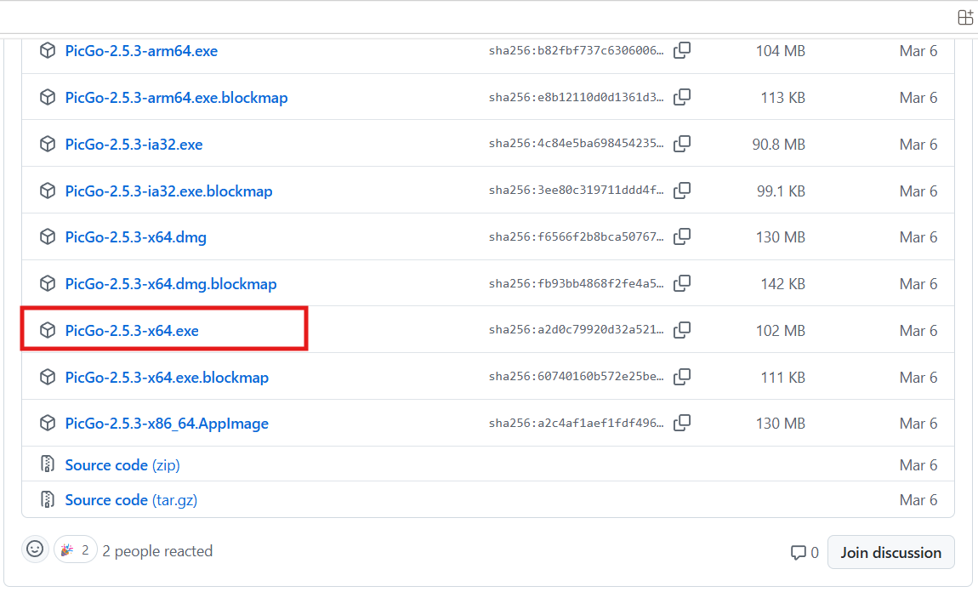Toggle the party popper reaction with count 2
978x592 pixels.
point(76,549)
